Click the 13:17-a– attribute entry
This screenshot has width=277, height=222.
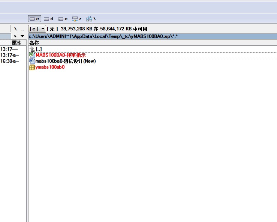(9, 55)
